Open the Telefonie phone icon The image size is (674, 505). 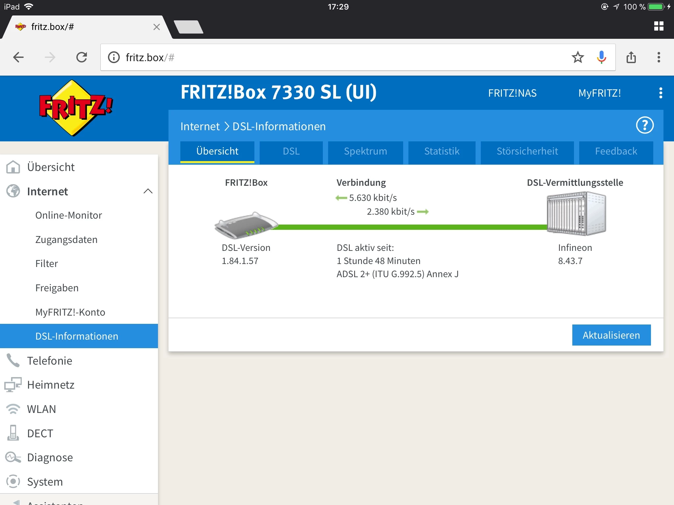(13, 360)
